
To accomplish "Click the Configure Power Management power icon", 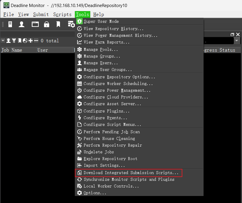I will pyautogui.click(x=79, y=90).
